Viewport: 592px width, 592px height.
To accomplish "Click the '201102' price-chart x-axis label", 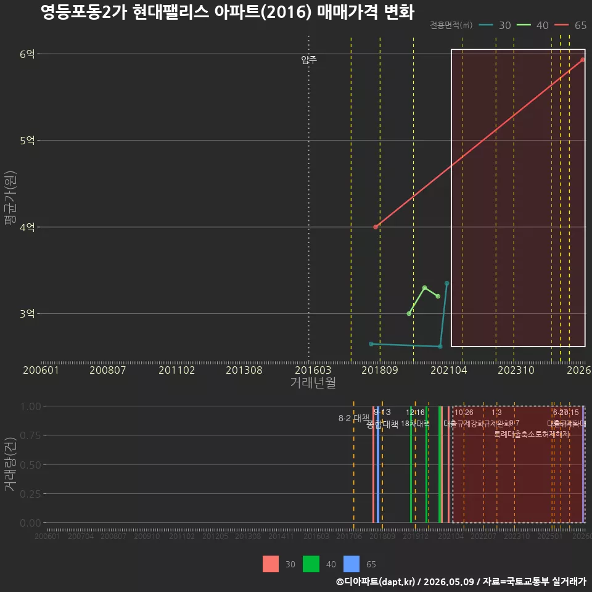I will click(177, 371).
